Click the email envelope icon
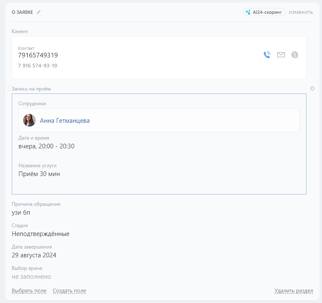322x303 pixels. pyautogui.click(x=281, y=54)
